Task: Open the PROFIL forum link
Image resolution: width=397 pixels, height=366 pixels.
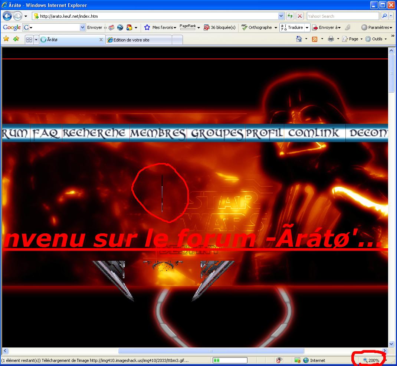Action: pyautogui.click(x=264, y=133)
